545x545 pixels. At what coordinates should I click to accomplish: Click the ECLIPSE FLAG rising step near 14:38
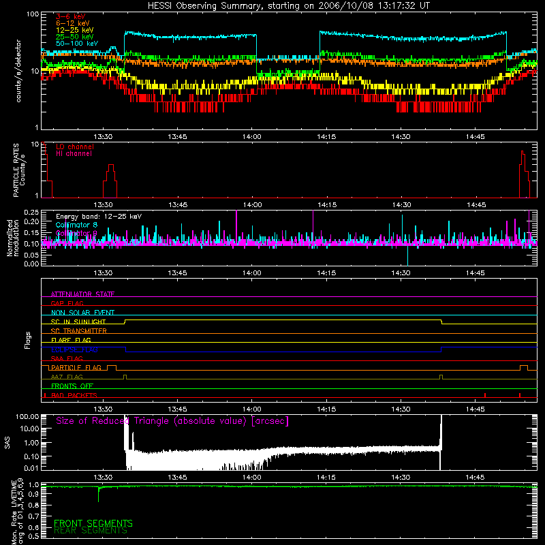(441, 349)
